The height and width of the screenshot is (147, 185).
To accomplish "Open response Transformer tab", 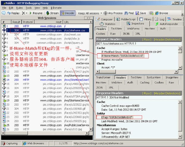I will [x=103, y=77].
